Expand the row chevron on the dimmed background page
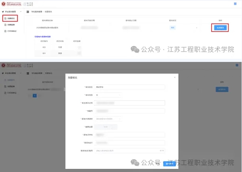The height and width of the screenshot is (172, 242). [198, 89]
